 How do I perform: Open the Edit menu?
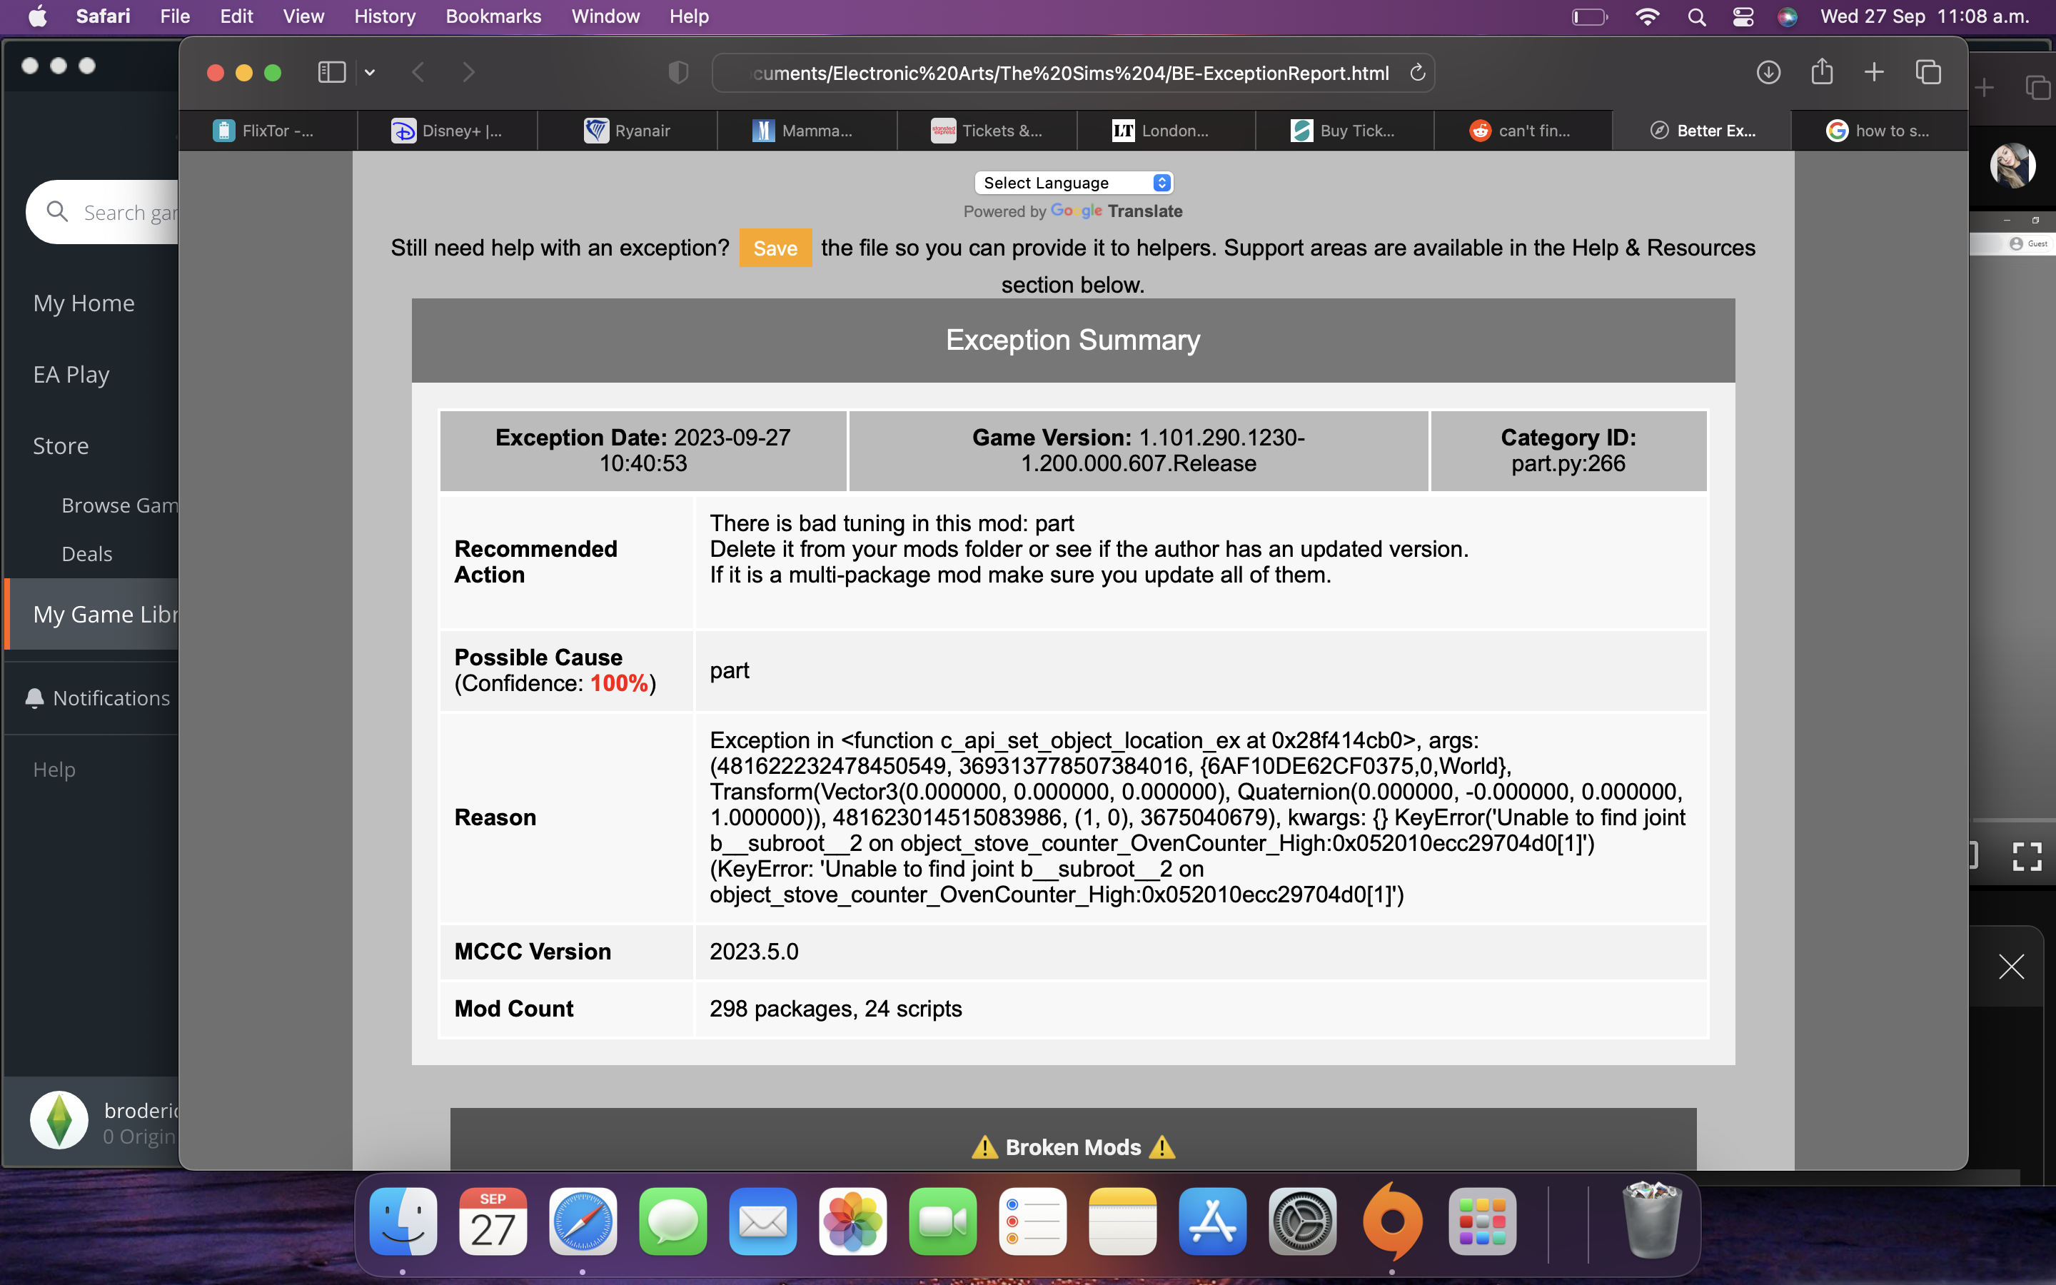236,16
